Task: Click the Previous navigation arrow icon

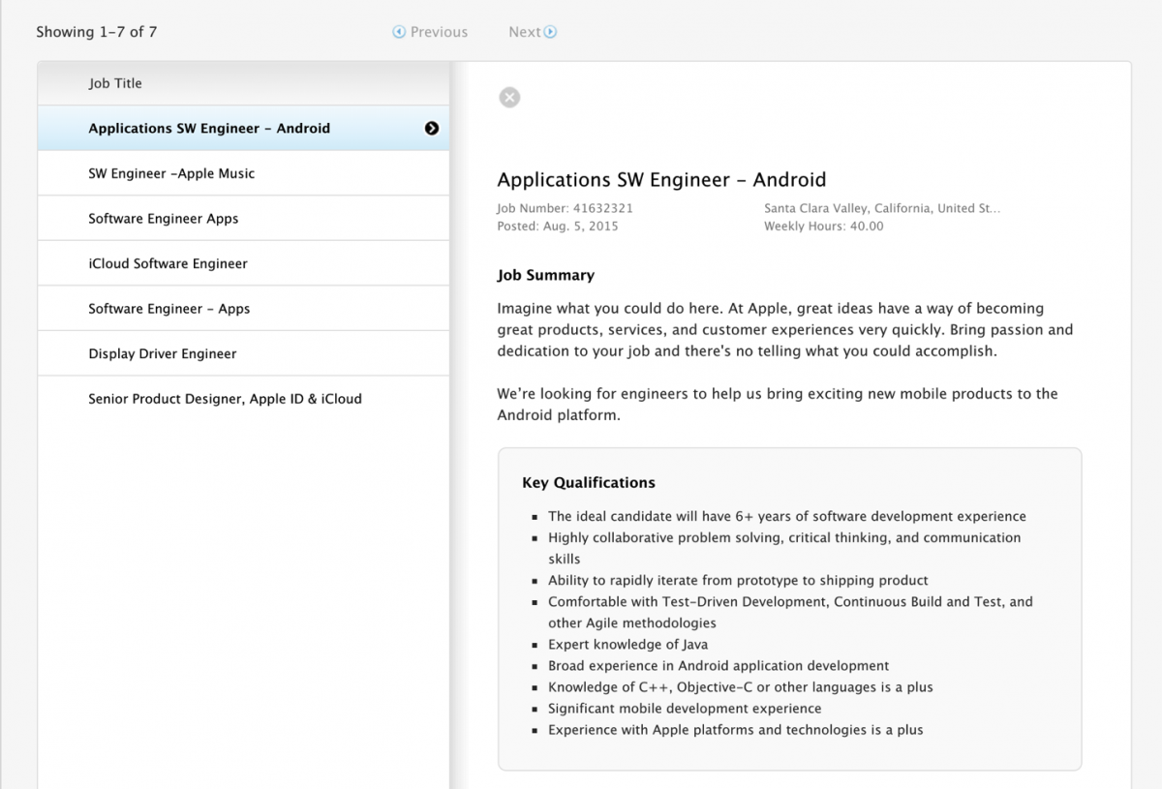Action: (x=398, y=31)
